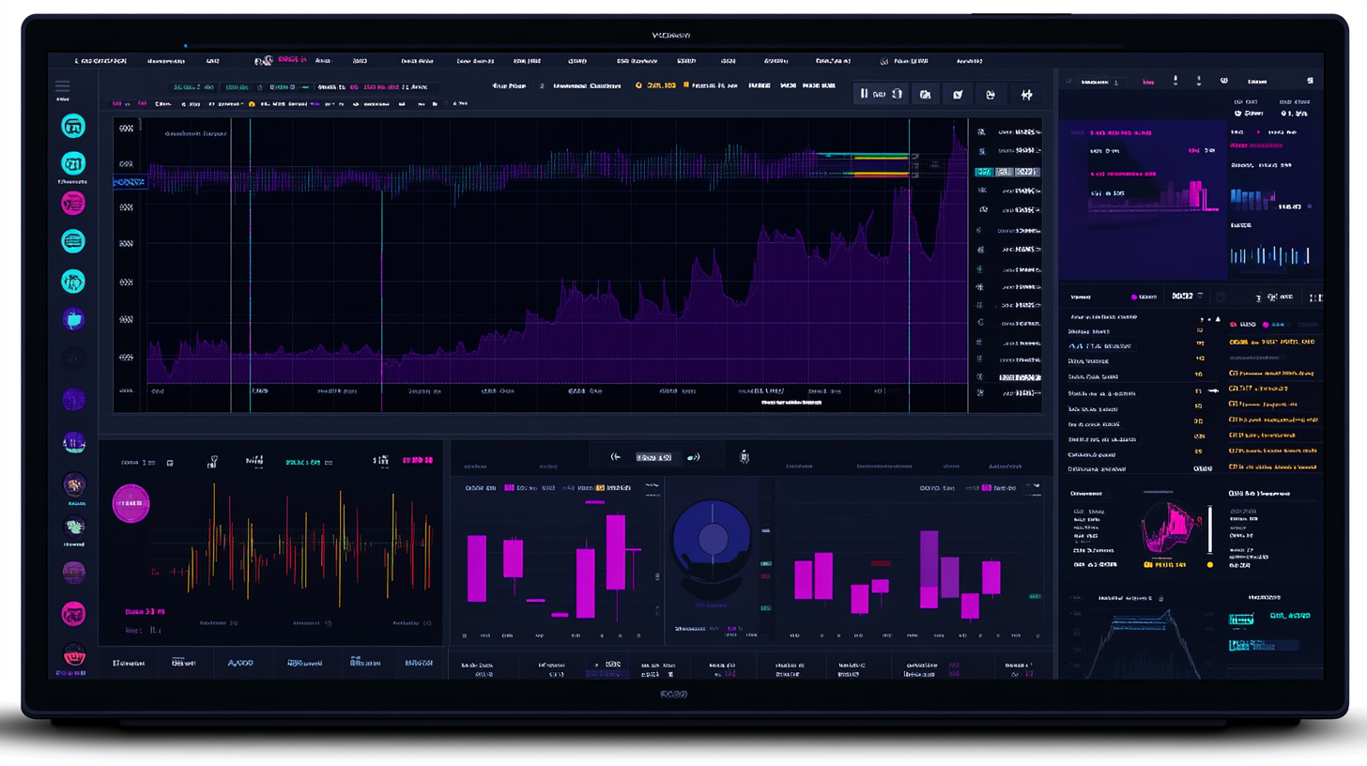Open the pink wallet icon in the left sidebar

[73, 203]
